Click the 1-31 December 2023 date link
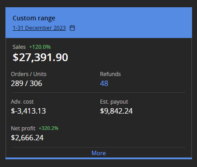The height and width of the screenshot is (167, 197). (x=39, y=28)
